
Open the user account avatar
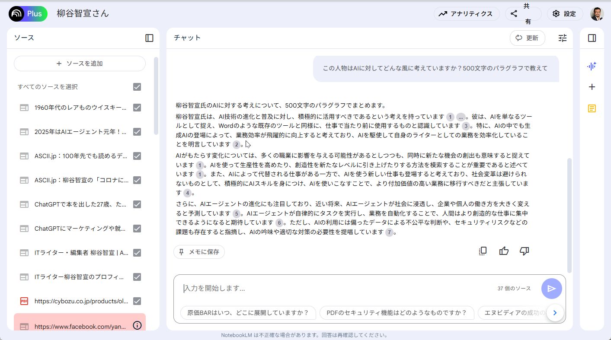598,13
